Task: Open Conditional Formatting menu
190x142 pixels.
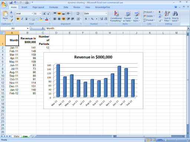Action: click(116, 16)
